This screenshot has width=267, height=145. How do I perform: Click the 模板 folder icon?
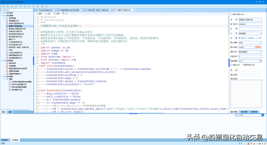point(7,79)
